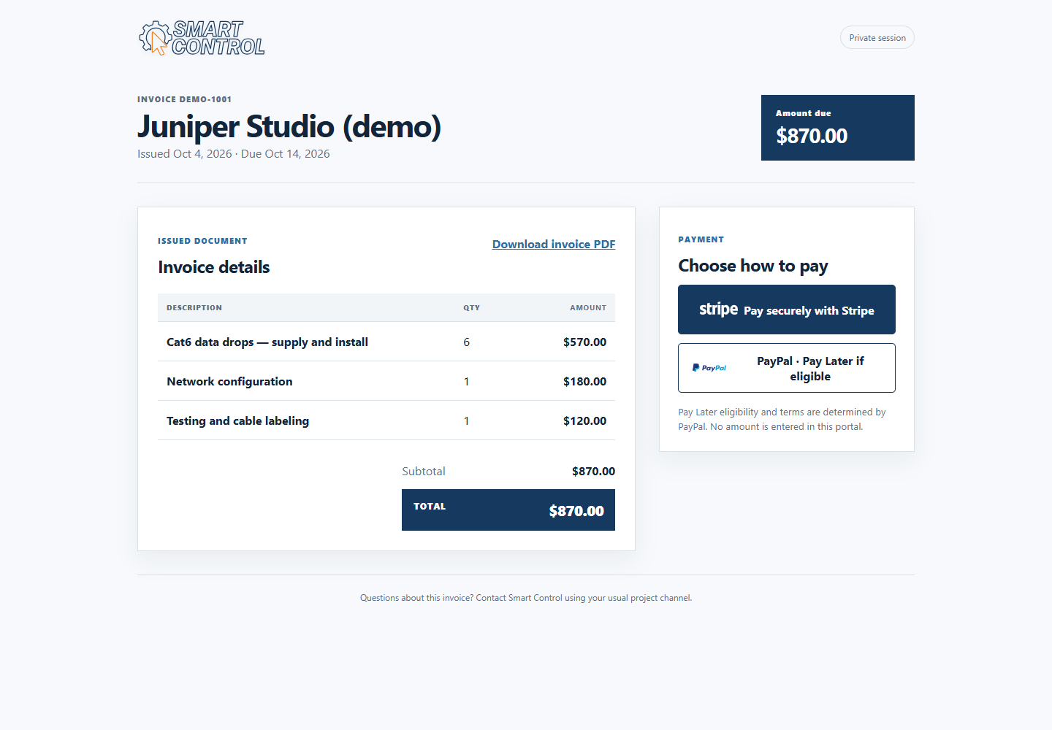Click the Amount due box label

(804, 113)
